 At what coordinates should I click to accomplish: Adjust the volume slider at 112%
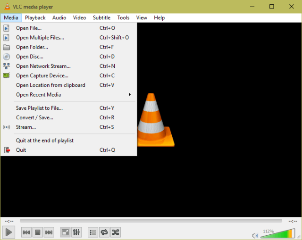tap(278, 233)
